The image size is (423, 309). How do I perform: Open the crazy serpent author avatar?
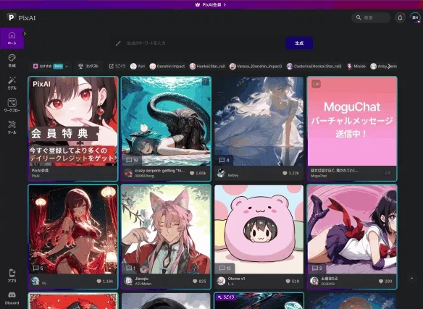128,173
